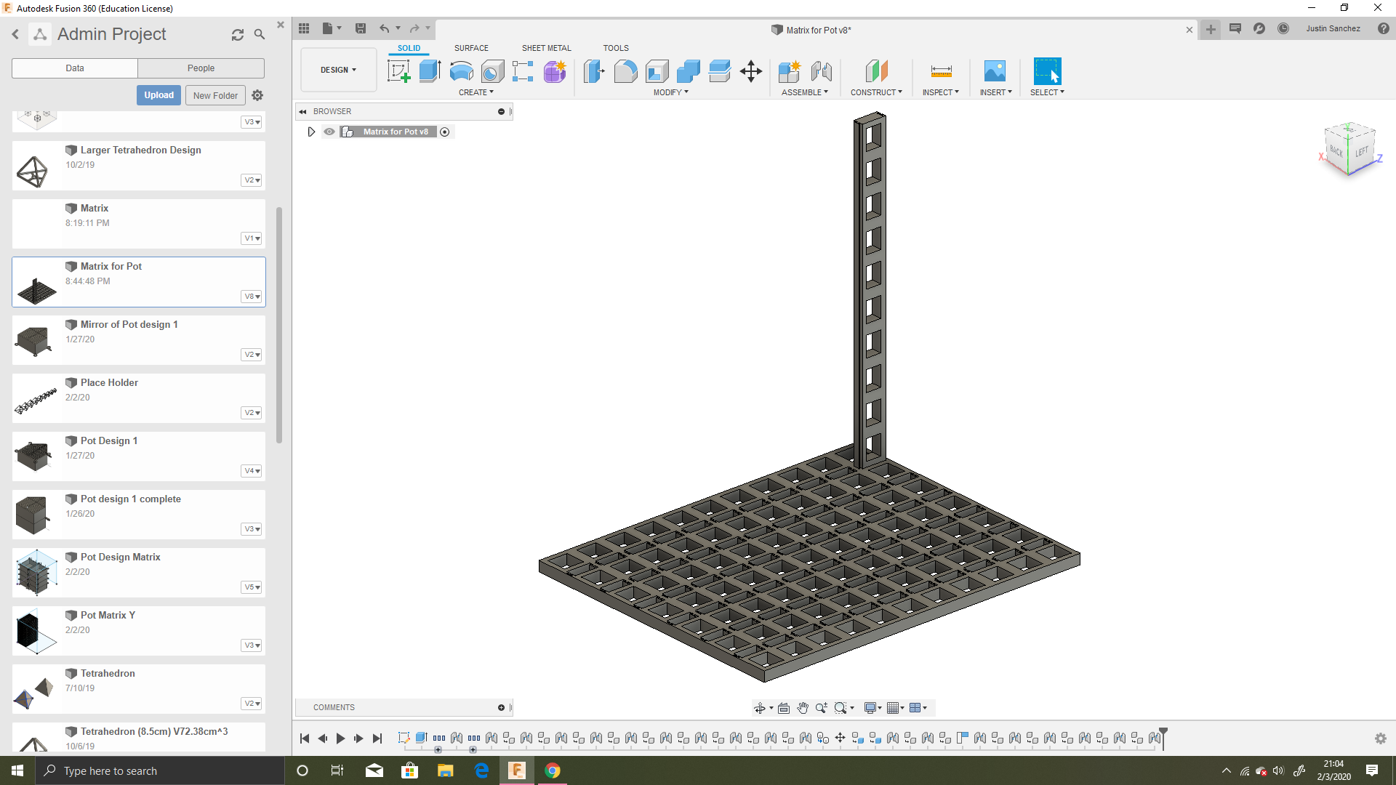Select the Press Pull tool
The height and width of the screenshot is (785, 1396).
(594, 71)
